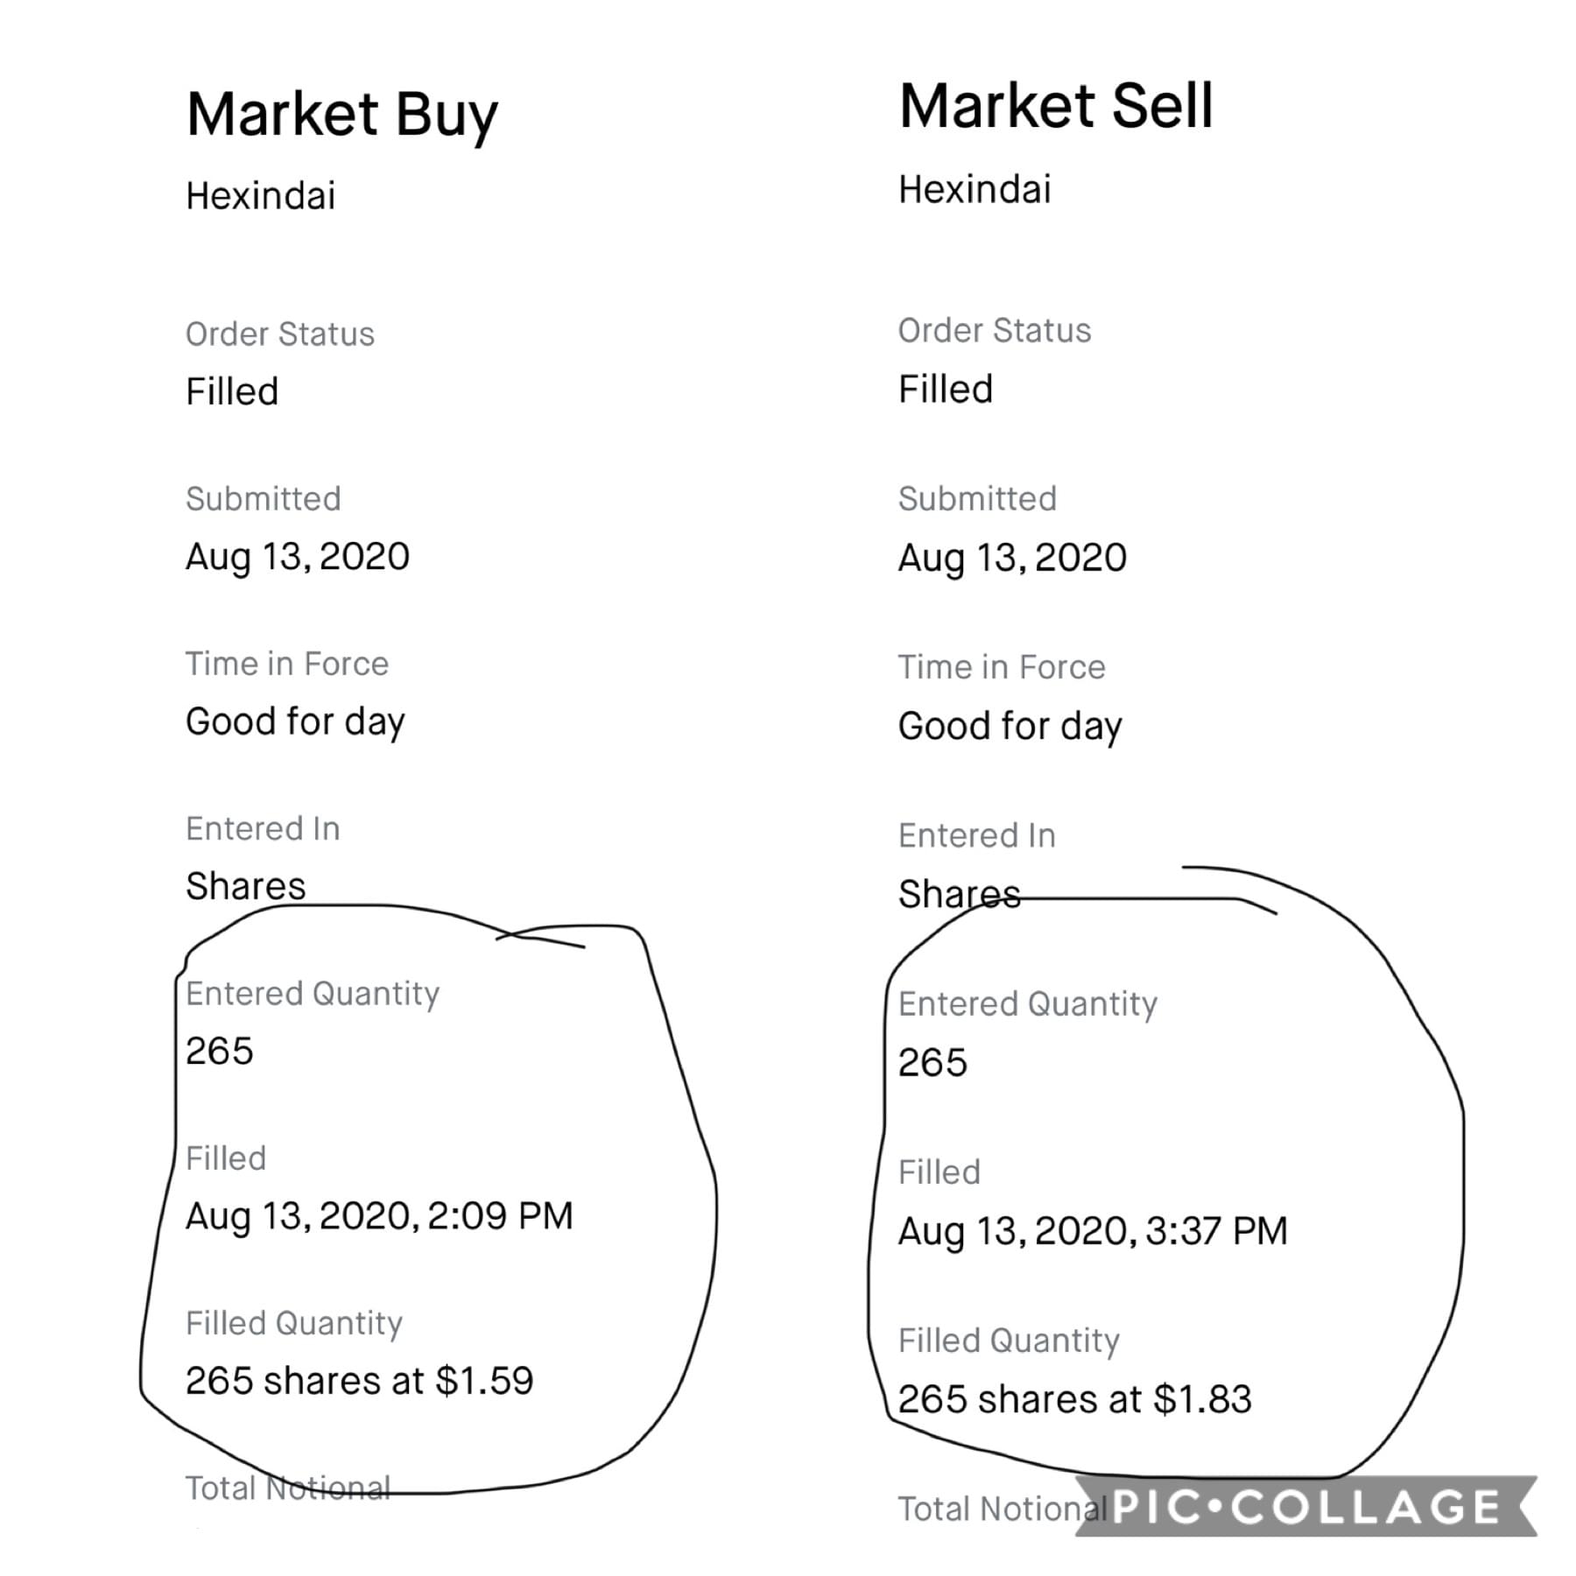1576x1576 pixels.
Task: Click "265 shares at $1.83" text
Action: point(1074,1399)
